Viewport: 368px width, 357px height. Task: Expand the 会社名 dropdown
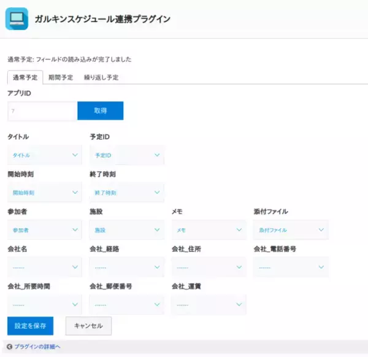click(x=44, y=267)
